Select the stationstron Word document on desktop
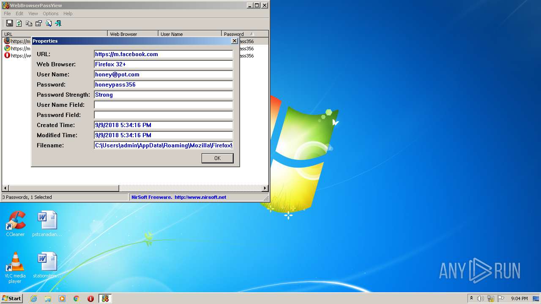This screenshot has width=541, height=304. [x=47, y=265]
